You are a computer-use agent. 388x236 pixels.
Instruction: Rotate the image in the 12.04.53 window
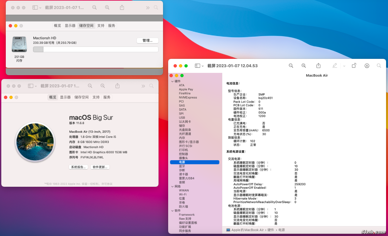[354, 66]
